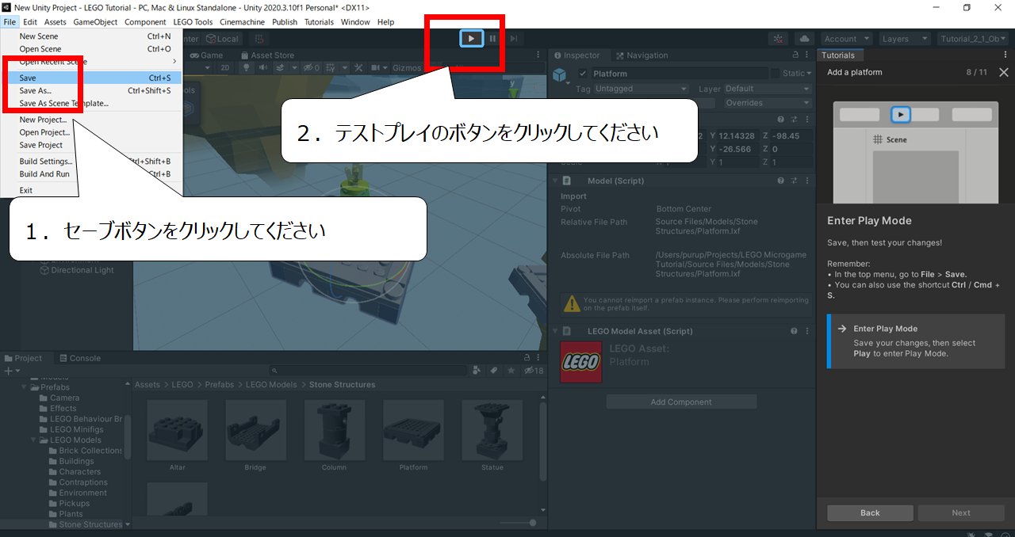Click the Add Component button
The image size is (1015, 537).
pyautogui.click(x=681, y=402)
